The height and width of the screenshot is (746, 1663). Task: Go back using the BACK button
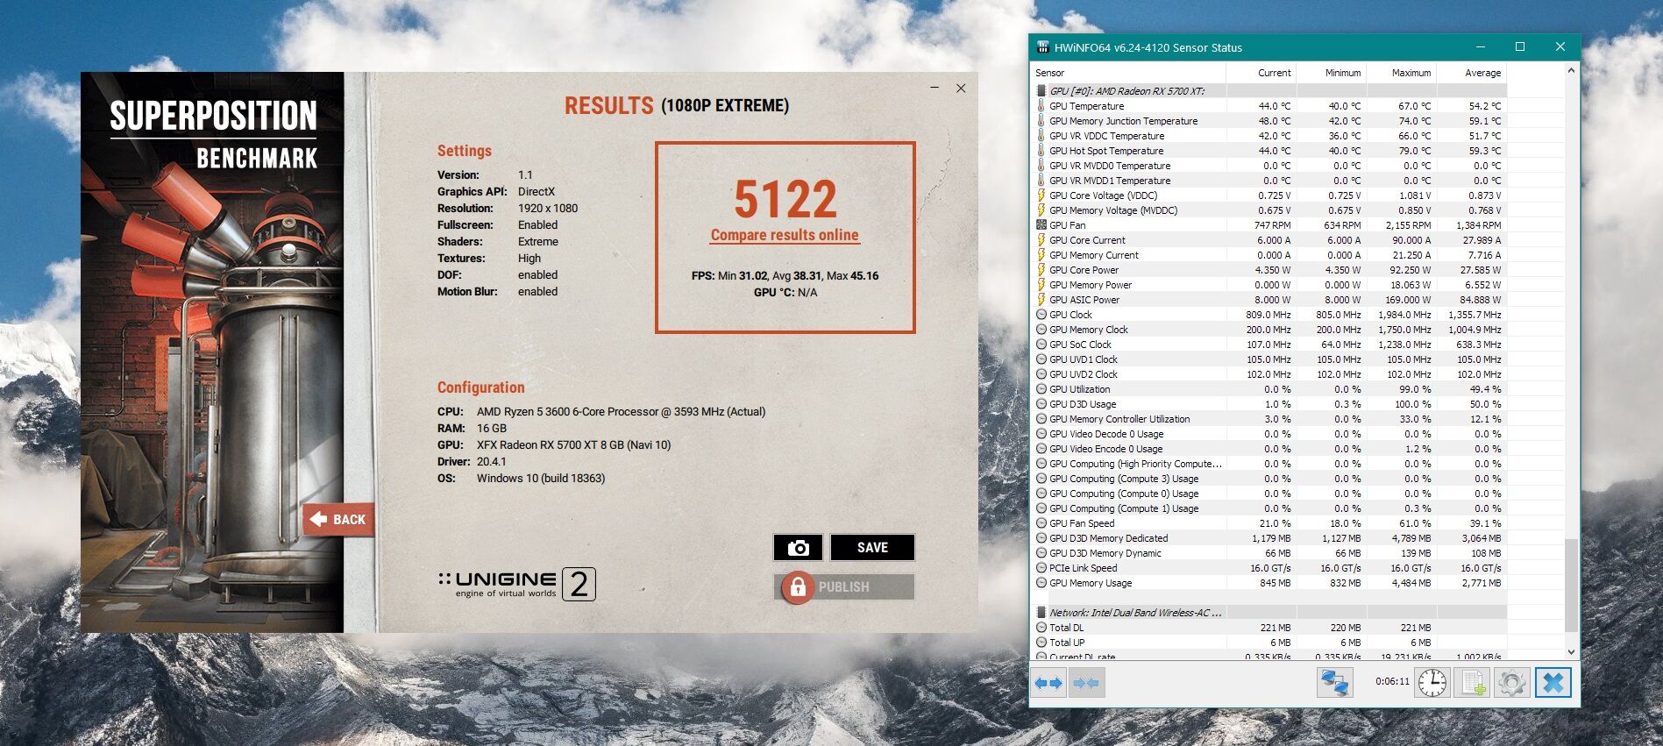point(338,519)
